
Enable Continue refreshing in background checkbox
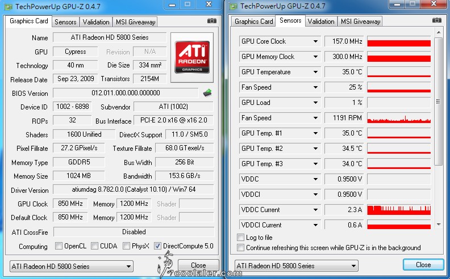tap(240, 247)
